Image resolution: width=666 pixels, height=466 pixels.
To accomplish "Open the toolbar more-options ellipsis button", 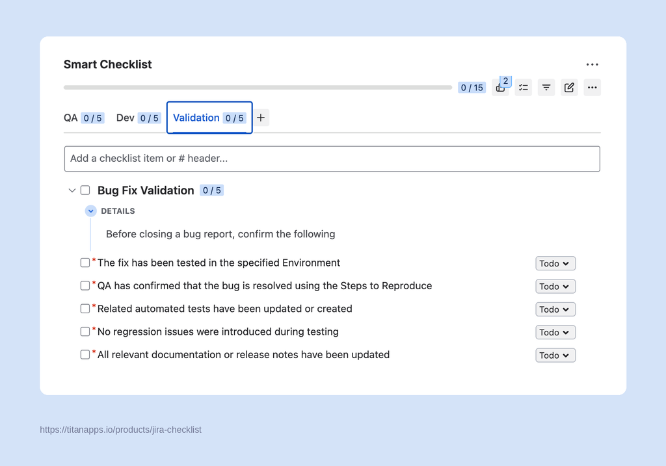I will click(592, 88).
